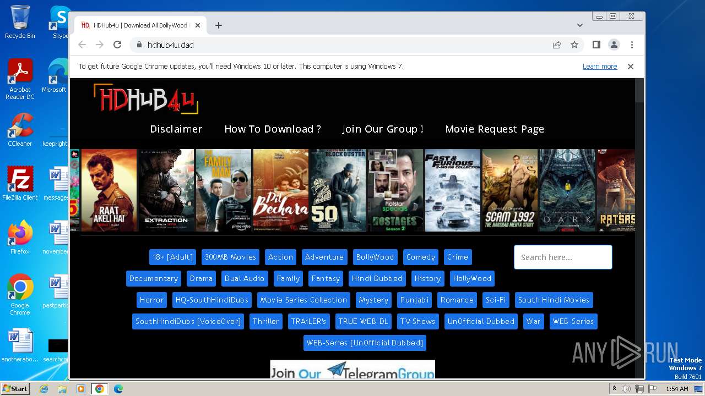Dismiss the Chrome update notification bar
This screenshot has width=705, height=396.
tap(631, 67)
